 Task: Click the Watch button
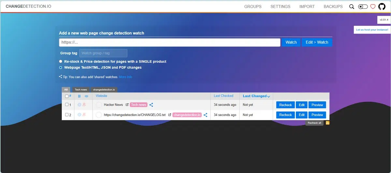pyautogui.click(x=291, y=42)
